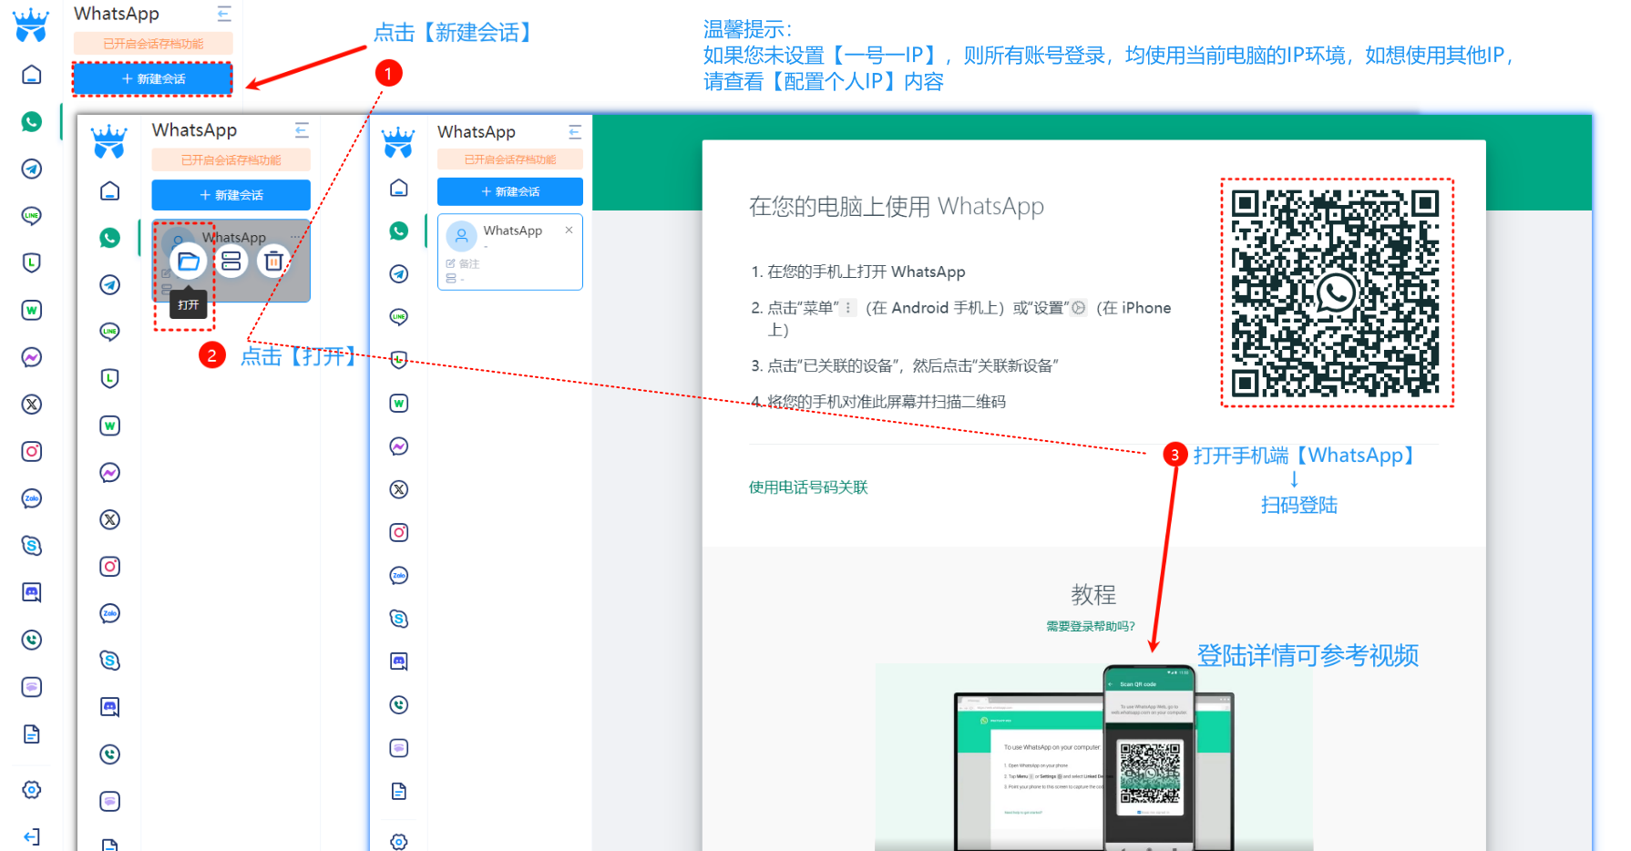
Task: Click the folder 打开 icon on hovered session
Action: (x=189, y=261)
